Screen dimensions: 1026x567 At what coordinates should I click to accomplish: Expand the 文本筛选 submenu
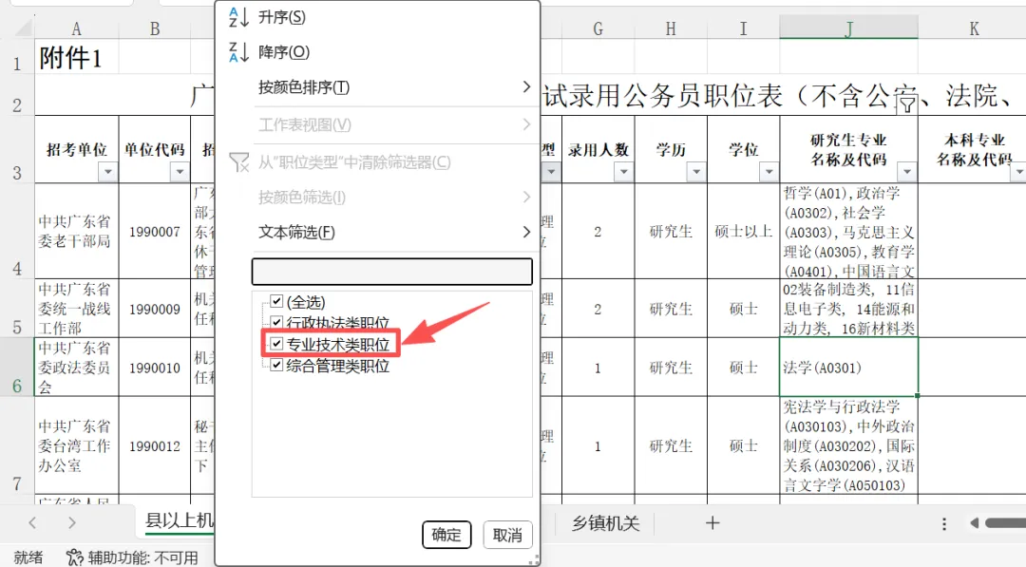[391, 232]
